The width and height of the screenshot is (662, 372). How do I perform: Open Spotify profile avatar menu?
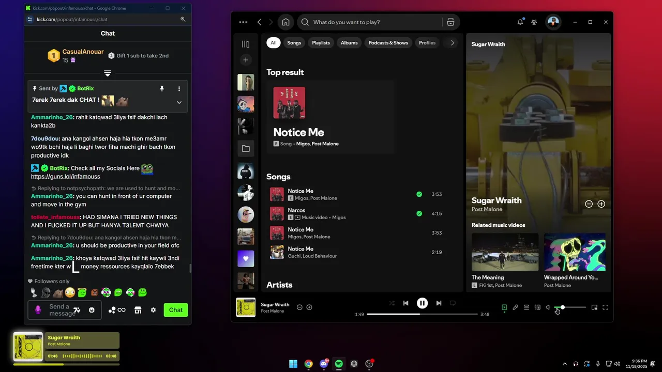[x=553, y=22]
